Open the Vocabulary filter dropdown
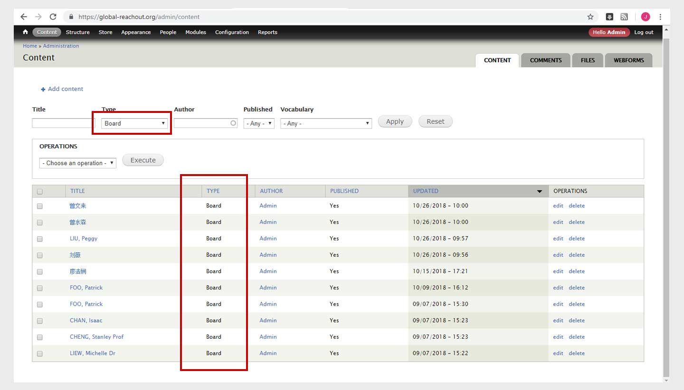 326,123
